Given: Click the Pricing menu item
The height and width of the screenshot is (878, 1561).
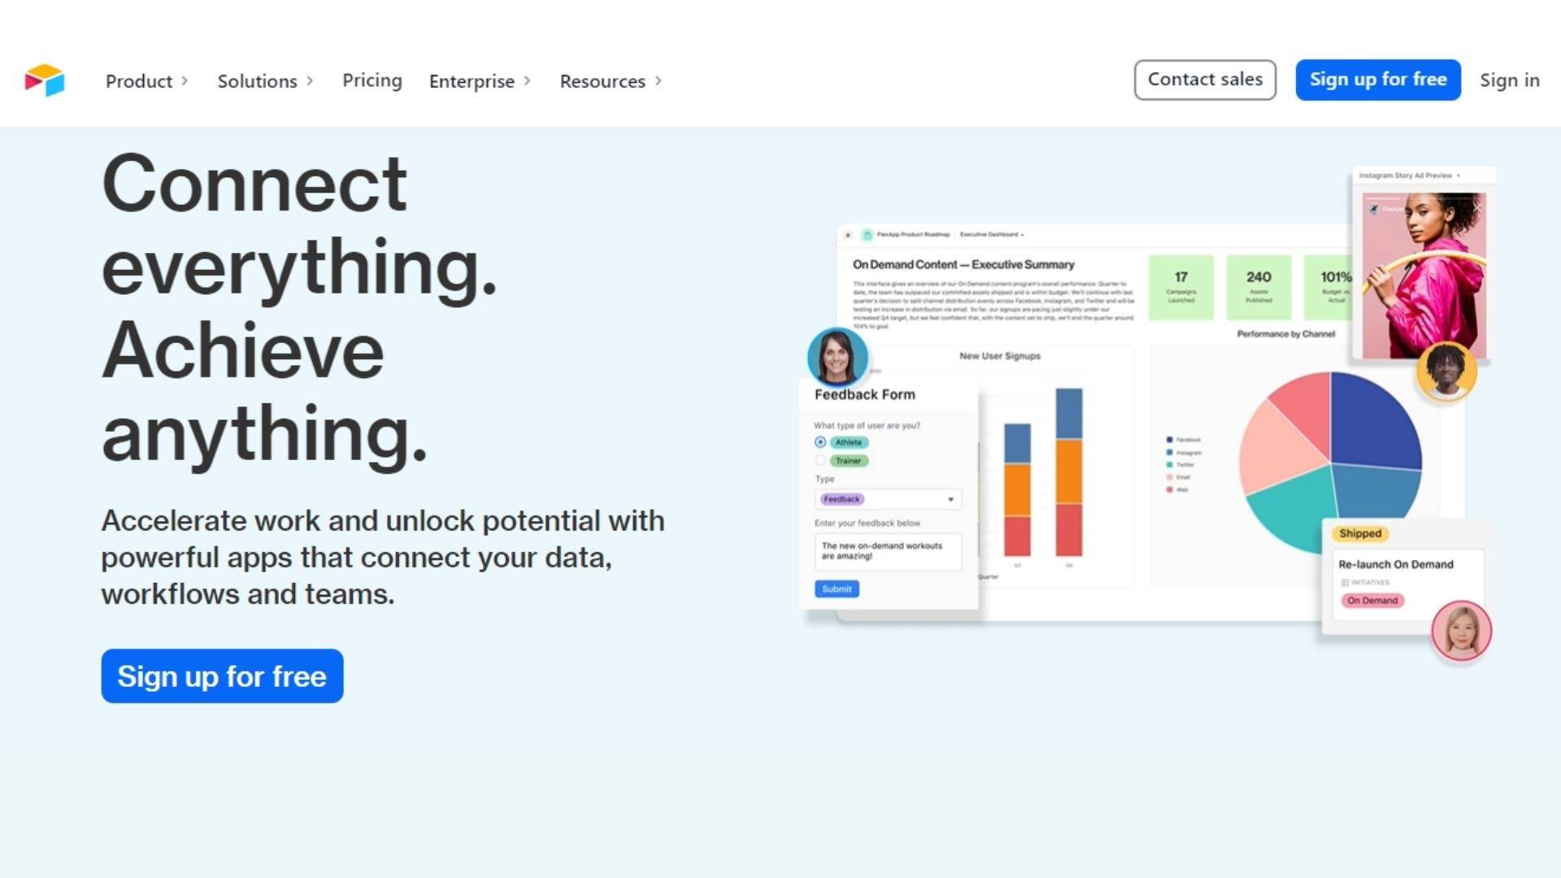Looking at the screenshot, I should (371, 80).
